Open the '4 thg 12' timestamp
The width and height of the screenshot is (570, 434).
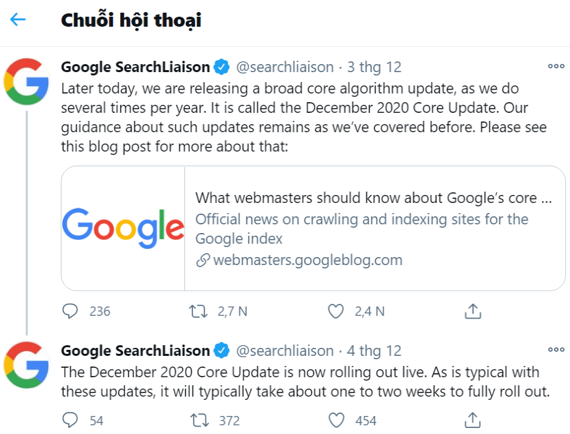point(374,351)
